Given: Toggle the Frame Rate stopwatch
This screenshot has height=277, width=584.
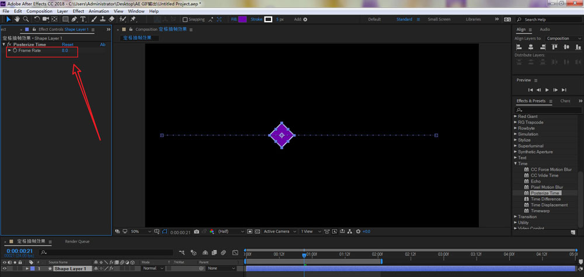Looking at the screenshot, I should 15,51.
